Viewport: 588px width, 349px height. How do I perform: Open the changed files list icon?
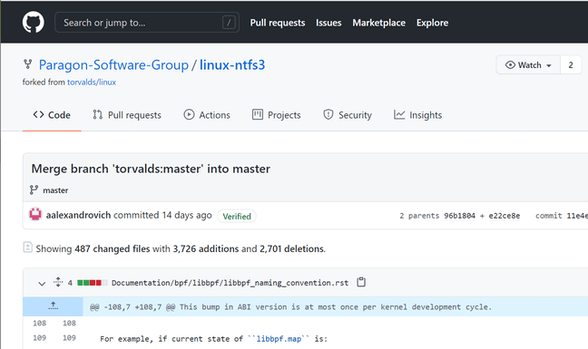(x=27, y=247)
